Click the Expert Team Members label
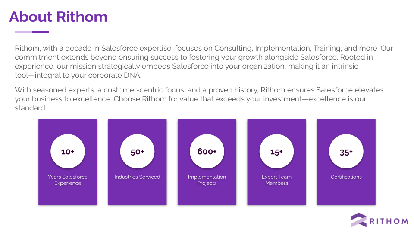The image size is (414, 232). tap(276, 180)
